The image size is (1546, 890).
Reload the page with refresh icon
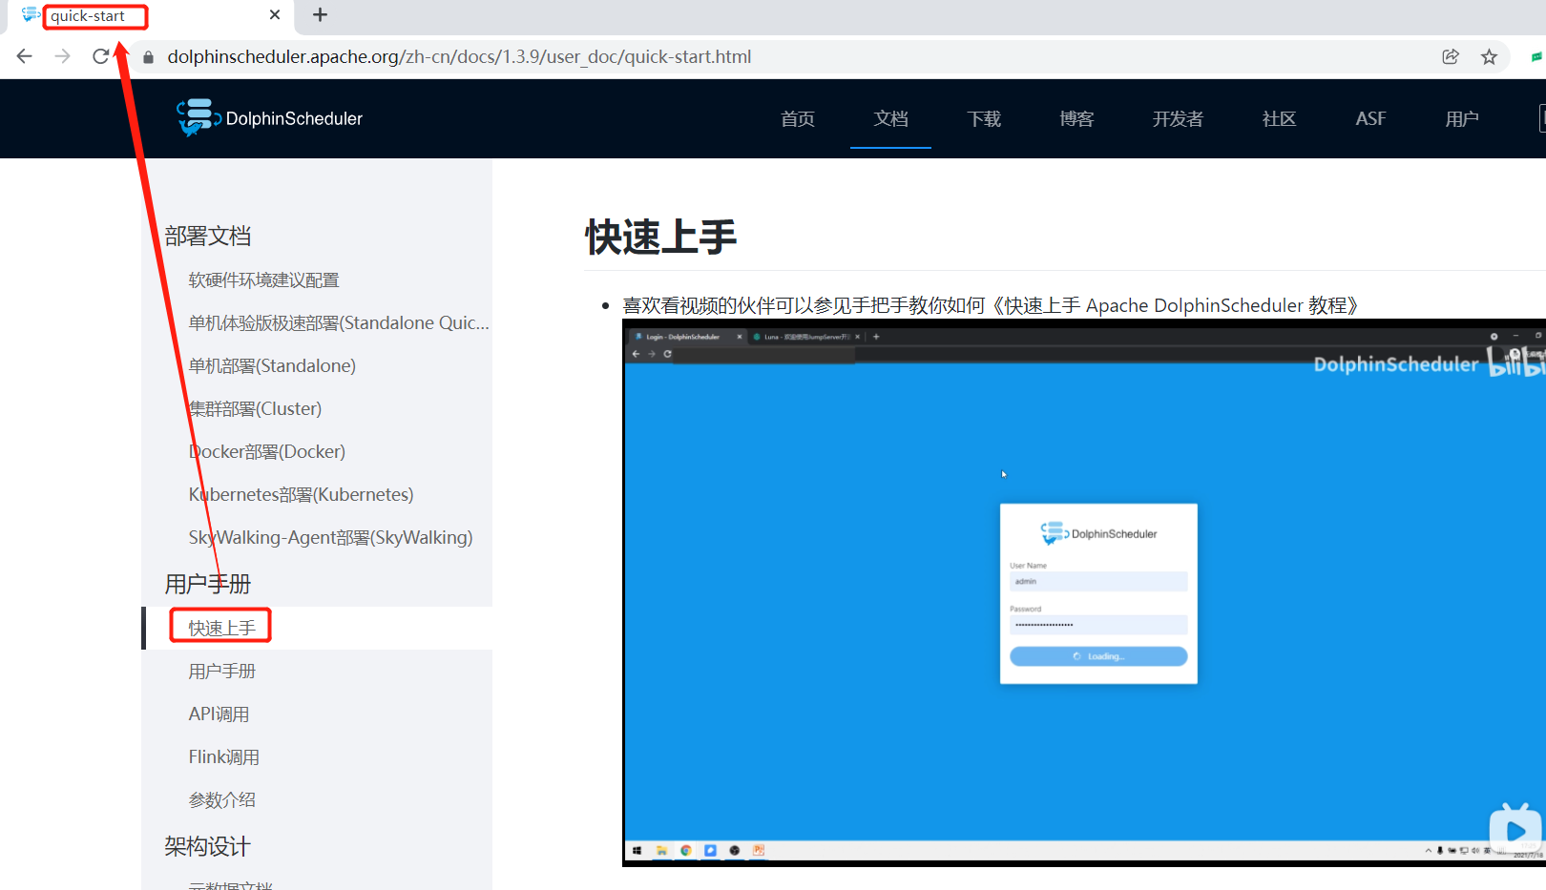100,56
